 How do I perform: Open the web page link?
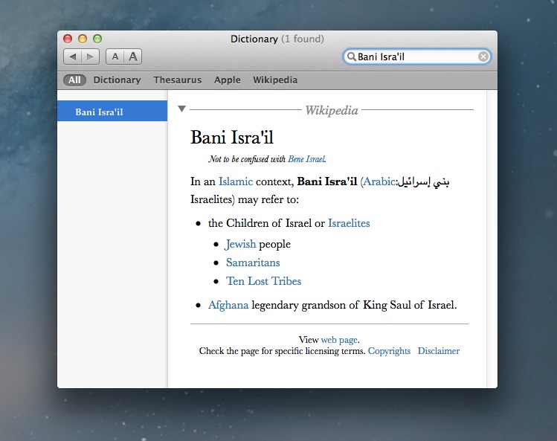339,340
